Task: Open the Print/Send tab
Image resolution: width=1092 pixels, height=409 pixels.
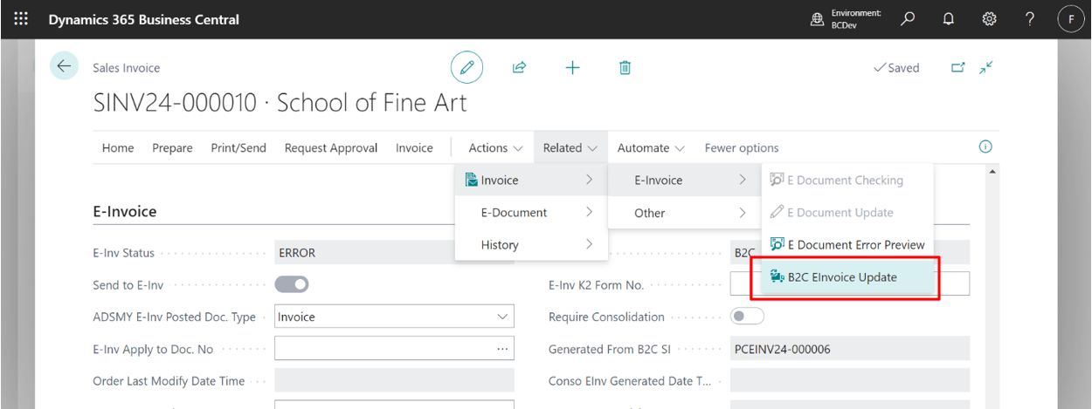Action: 238,147
